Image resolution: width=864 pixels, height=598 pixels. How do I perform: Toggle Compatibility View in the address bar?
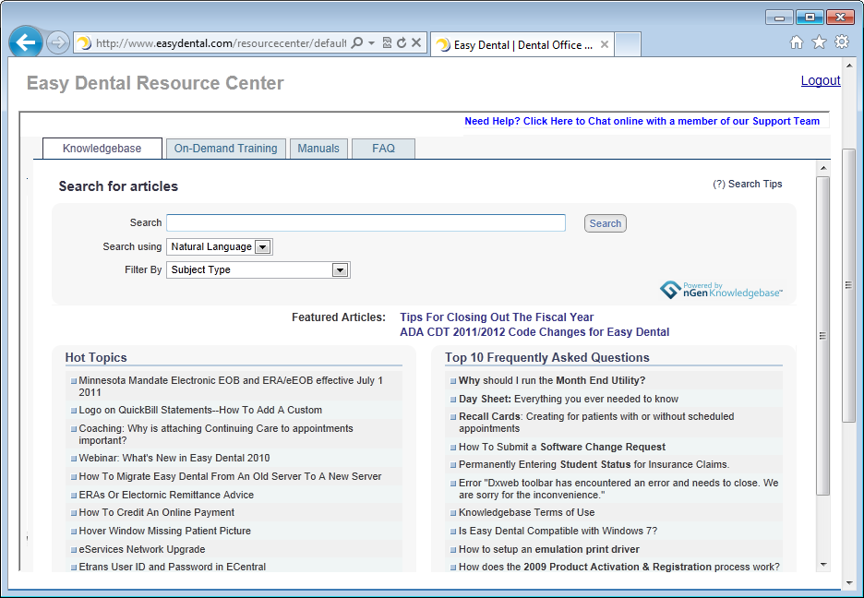coord(388,42)
